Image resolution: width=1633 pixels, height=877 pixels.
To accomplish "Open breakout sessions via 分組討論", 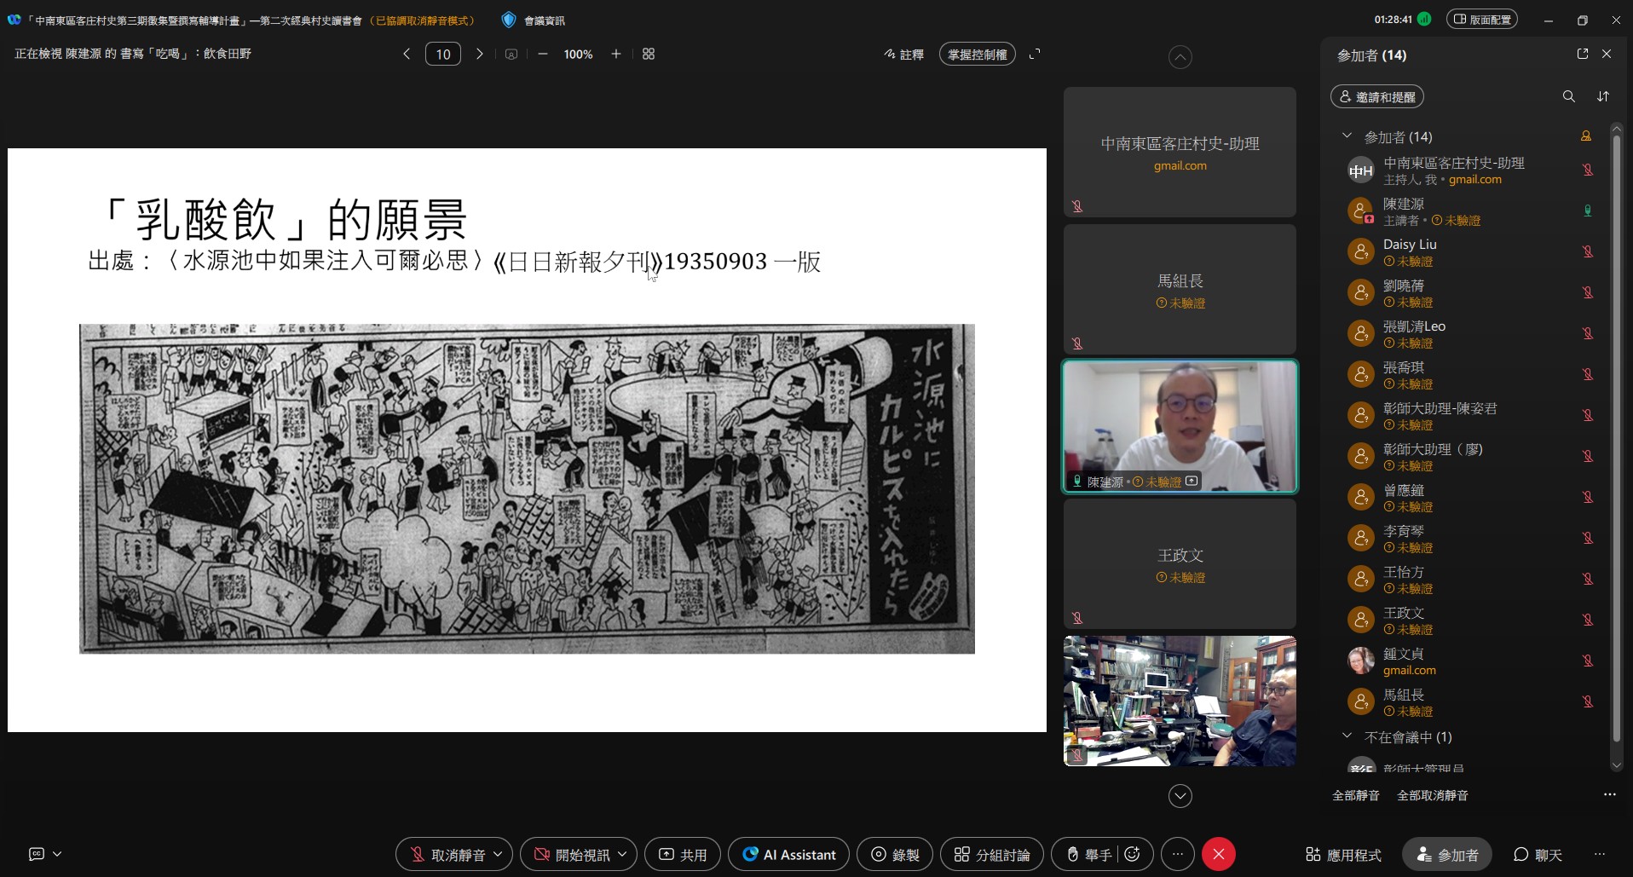I will click(990, 854).
